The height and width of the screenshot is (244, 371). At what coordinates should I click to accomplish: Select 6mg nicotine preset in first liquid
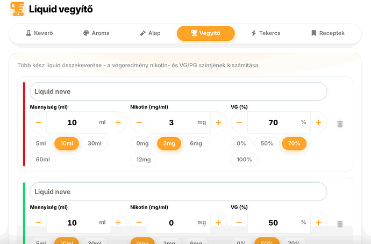[x=196, y=143]
